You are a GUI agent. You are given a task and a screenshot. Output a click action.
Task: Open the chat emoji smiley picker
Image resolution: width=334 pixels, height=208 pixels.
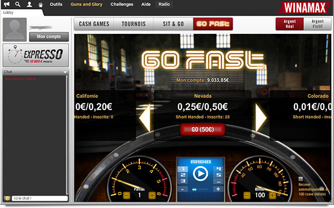pos(7,199)
